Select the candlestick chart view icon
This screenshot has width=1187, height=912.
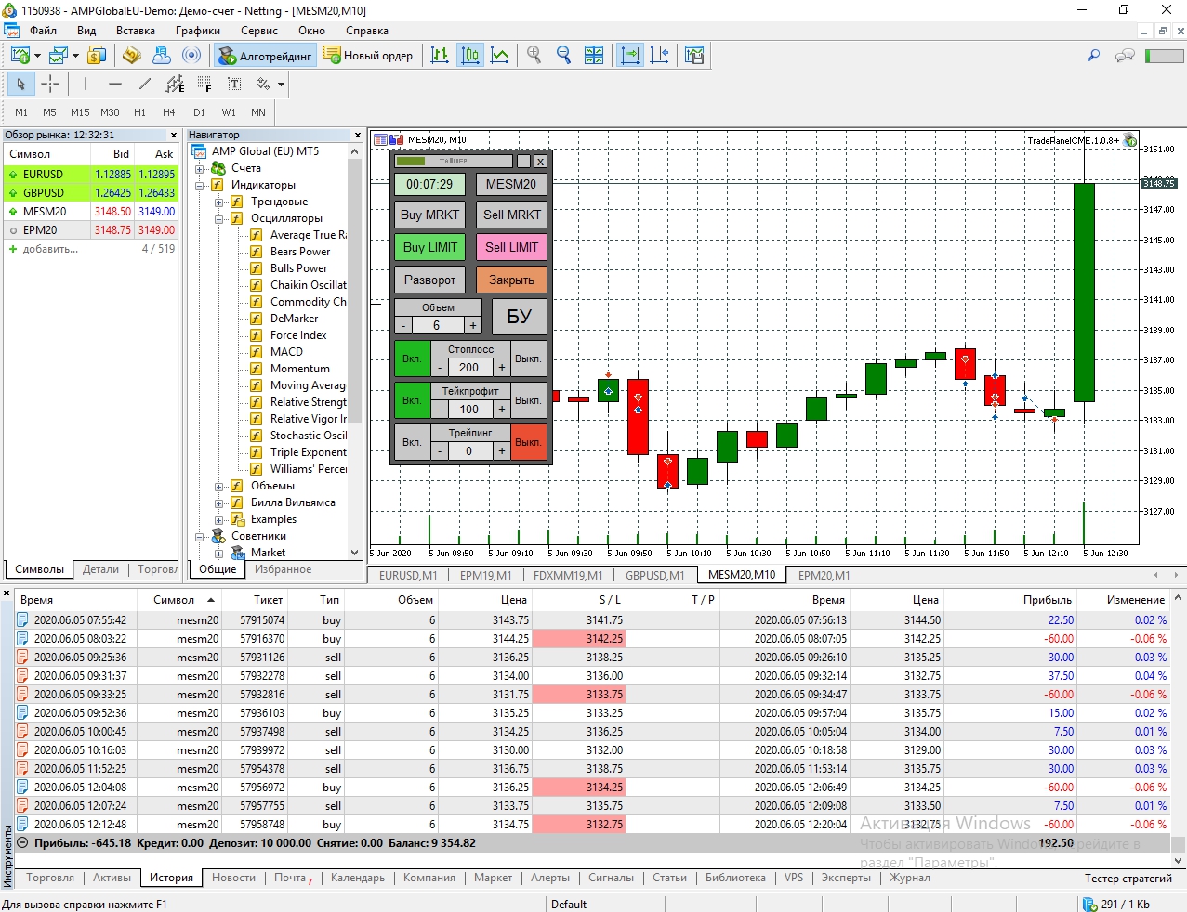pos(470,56)
